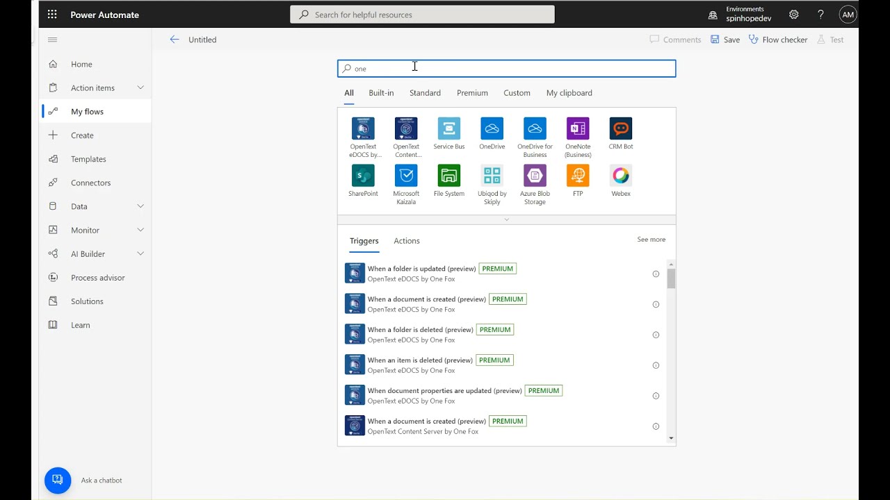This screenshot has height=500, width=890.
Task: Expand the AI Builder menu chevron
Action: pyautogui.click(x=140, y=253)
